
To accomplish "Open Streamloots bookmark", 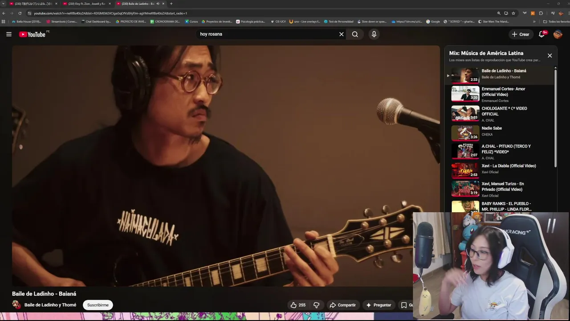I will coord(61,21).
